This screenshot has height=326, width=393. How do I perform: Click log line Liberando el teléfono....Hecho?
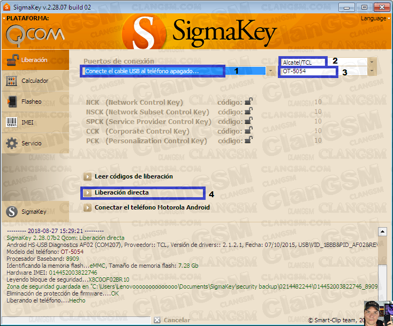(46, 300)
